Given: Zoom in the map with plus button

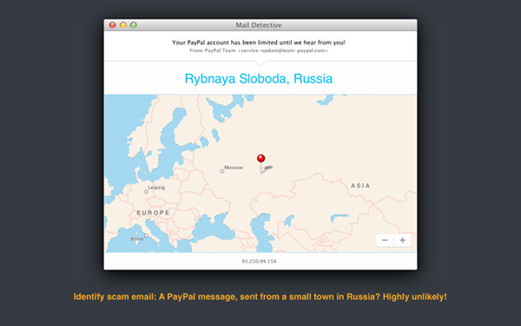Looking at the screenshot, I should pyautogui.click(x=402, y=240).
